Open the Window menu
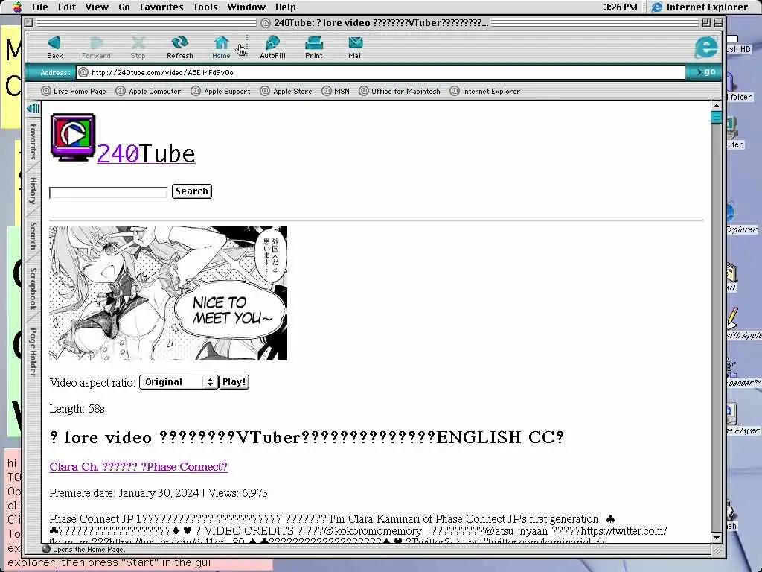 pos(246,7)
